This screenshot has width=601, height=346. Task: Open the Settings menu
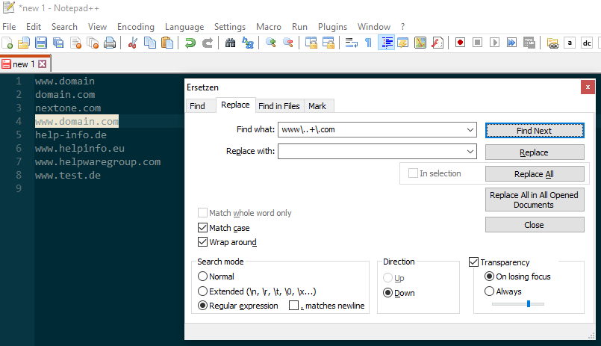click(230, 27)
